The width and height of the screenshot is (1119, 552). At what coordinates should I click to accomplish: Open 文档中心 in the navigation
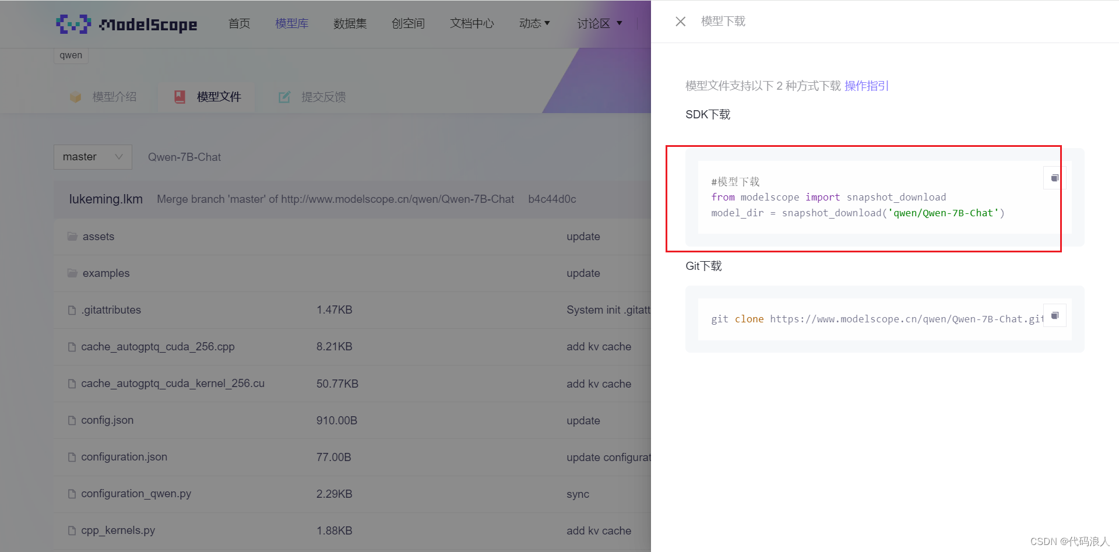471,23
